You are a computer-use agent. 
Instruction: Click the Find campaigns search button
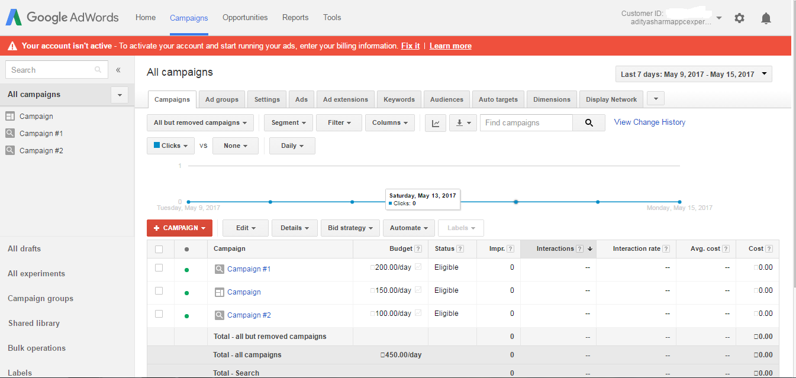[589, 123]
